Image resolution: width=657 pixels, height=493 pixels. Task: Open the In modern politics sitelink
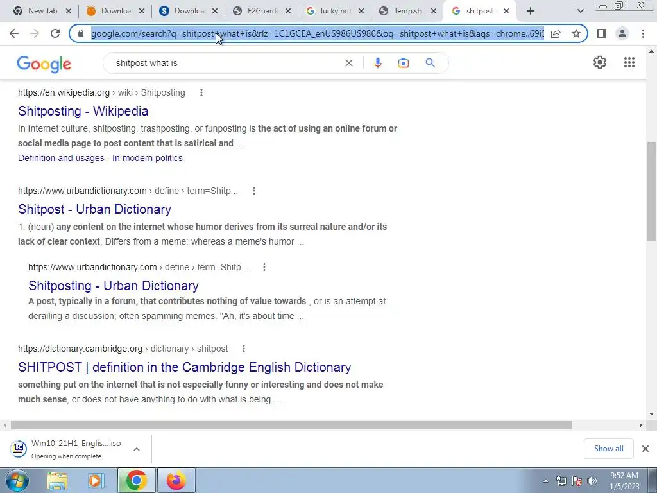tap(148, 158)
